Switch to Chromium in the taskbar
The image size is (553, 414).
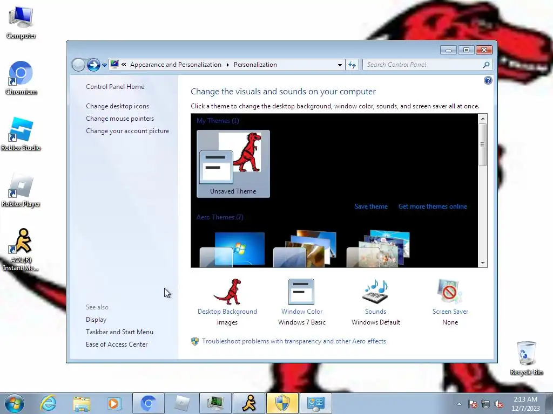[148, 403]
